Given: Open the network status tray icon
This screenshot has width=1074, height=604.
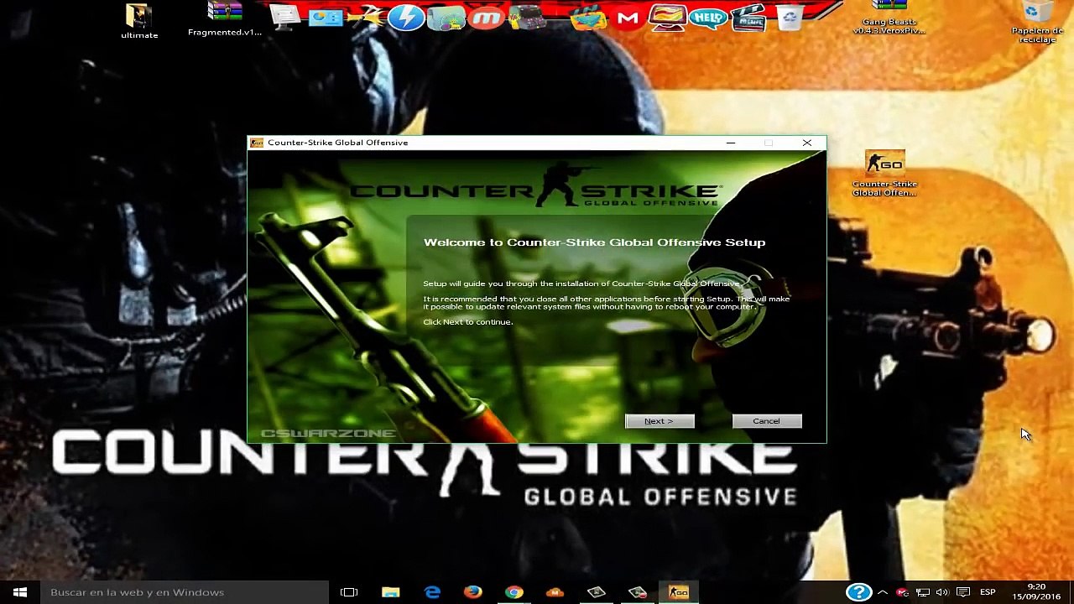Looking at the screenshot, I should (x=923, y=592).
